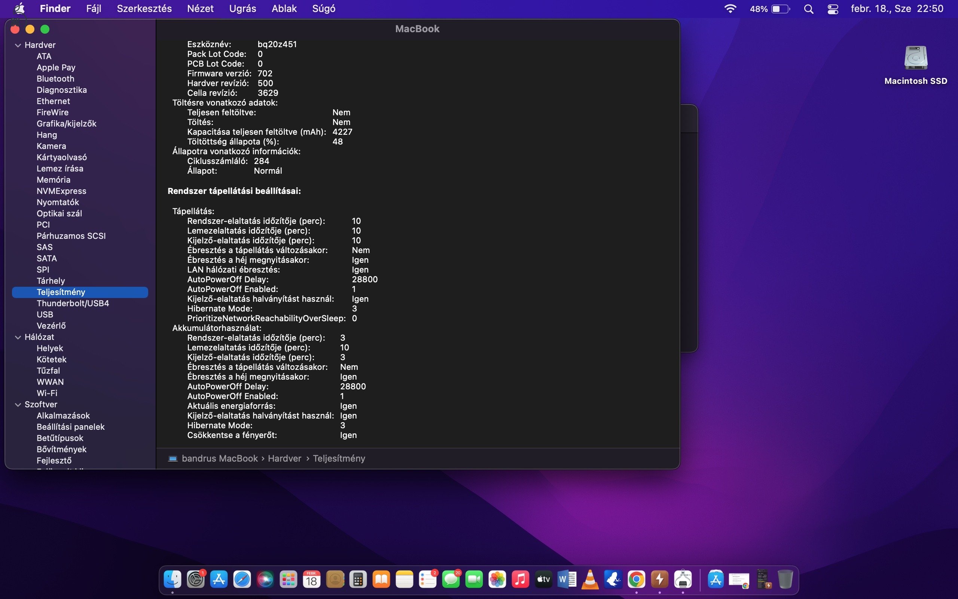Click the Wi-Fi status menu icon

pyautogui.click(x=730, y=8)
